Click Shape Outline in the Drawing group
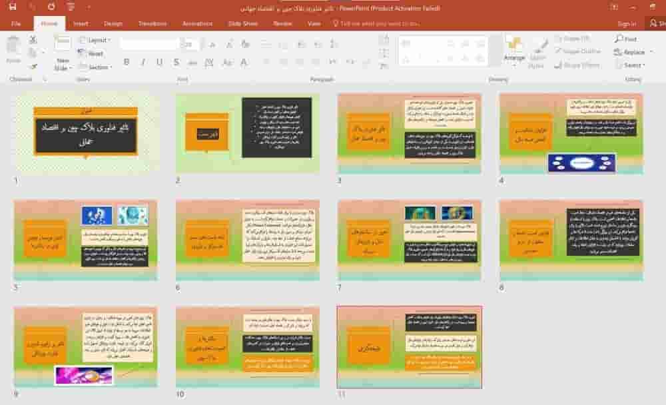The height and width of the screenshot is (405, 666). (577, 51)
